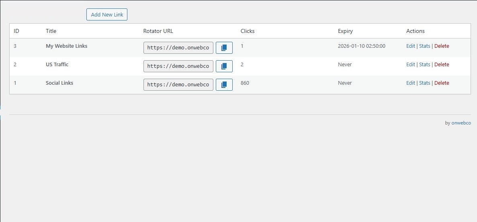Open the onwebco footer link
477x222 pixels.
(461, 123)
